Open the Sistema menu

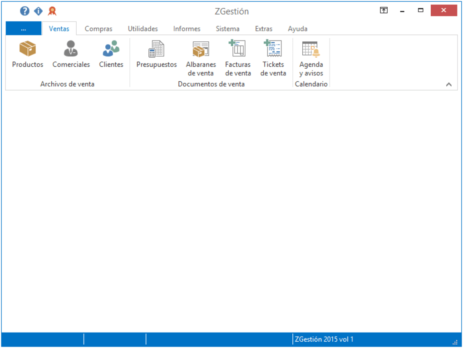coord(227,28)
